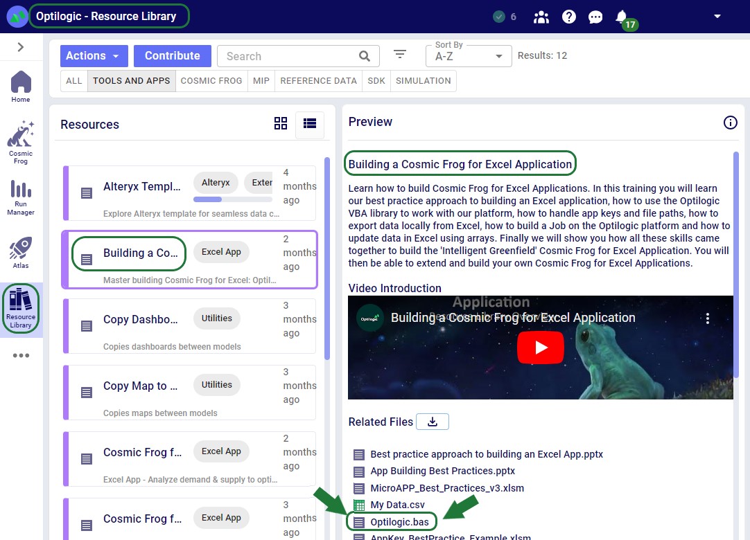750x540 pixels.
Task: Open App Building Best Practices.pptx
Action: coord(442,471)
